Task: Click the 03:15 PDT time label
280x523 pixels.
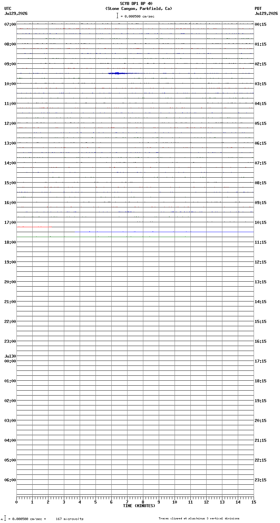Action: 261,84
